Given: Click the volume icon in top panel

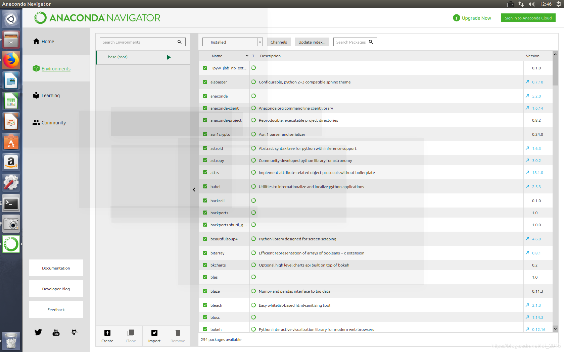Looking at the screenshot, I should coord(532,4).
